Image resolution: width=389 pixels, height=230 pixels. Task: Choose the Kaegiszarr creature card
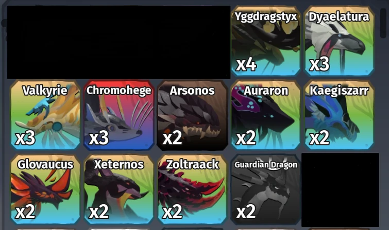click(339, 115)
